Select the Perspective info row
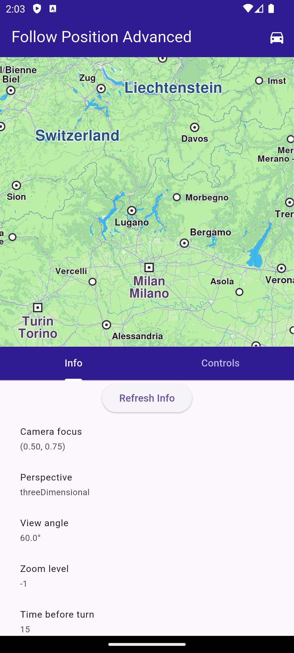Viewport: 294px width, 653px height. 147,484
